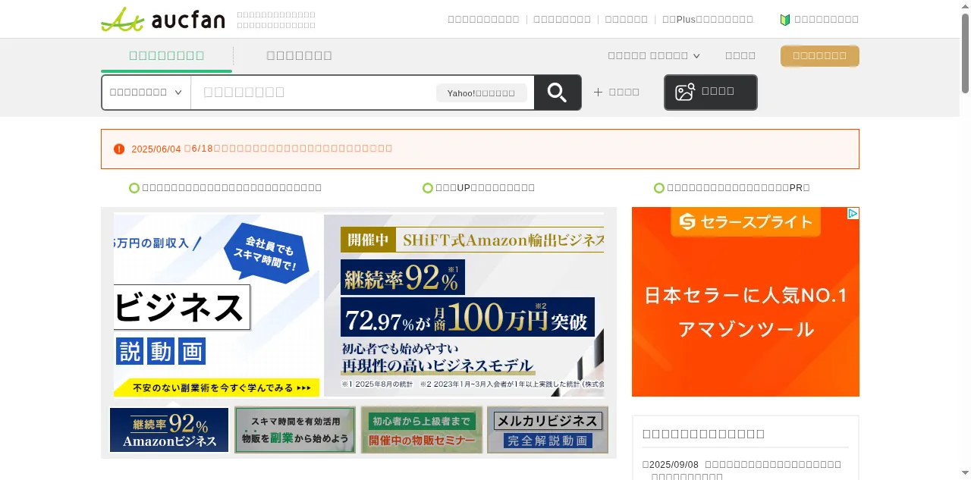
Task: Click the Yahoo! chip inside the search field
Action: [x=481, y=93]
